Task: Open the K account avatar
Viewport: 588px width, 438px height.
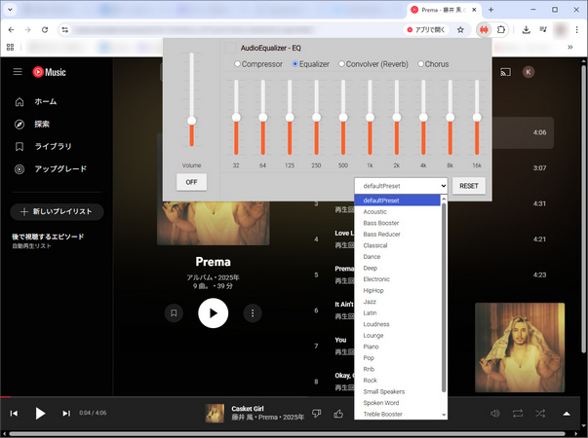Action: tap(529, 72)
